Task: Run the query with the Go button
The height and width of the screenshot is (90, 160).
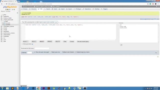Action: 156,52
